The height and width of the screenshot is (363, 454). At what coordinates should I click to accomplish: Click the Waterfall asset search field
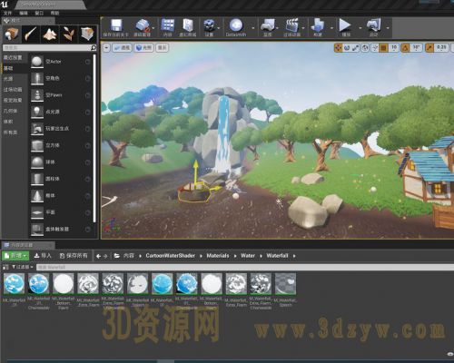[x=245, y=268]
